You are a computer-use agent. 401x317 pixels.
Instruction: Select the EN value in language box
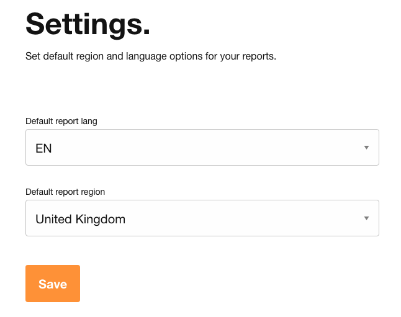pyautogui.click(x=43, y=148)
